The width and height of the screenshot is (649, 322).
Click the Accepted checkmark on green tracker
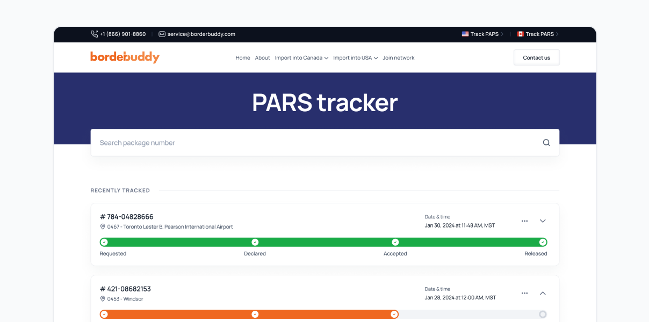395,242
